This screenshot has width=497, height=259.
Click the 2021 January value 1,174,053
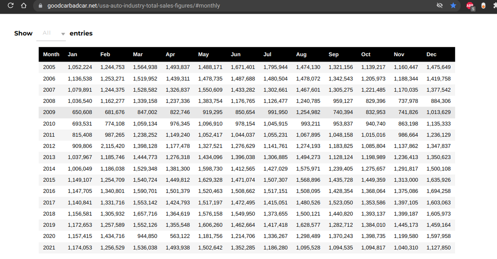80,247
